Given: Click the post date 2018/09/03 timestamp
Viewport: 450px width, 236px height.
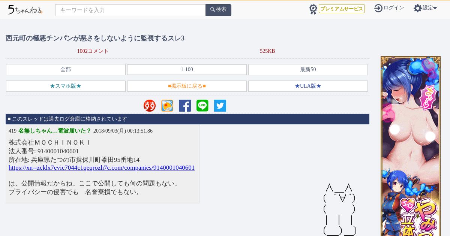Looking at the screenshot, I should 123,131.
